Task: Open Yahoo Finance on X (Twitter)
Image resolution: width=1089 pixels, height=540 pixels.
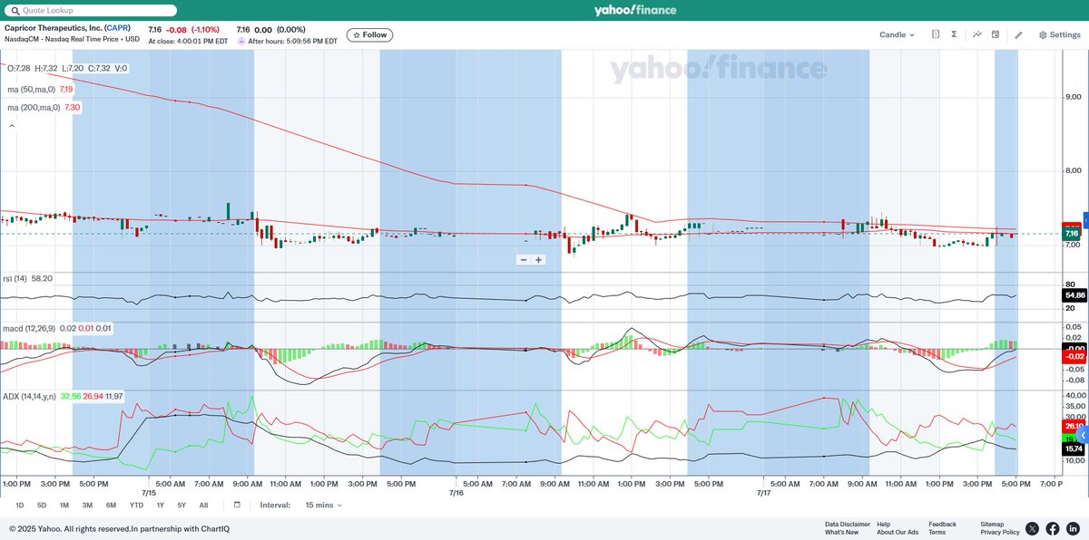Action: pos(1033,528)
